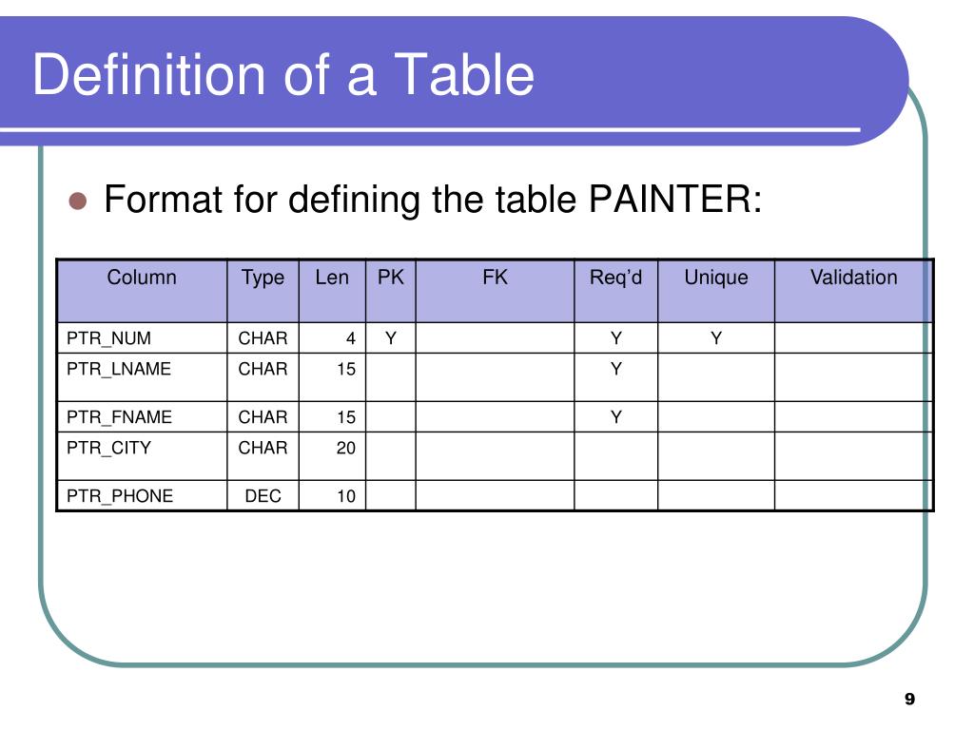Select the PTR_CITY cell
974x730 pixels.
[142, 455]
